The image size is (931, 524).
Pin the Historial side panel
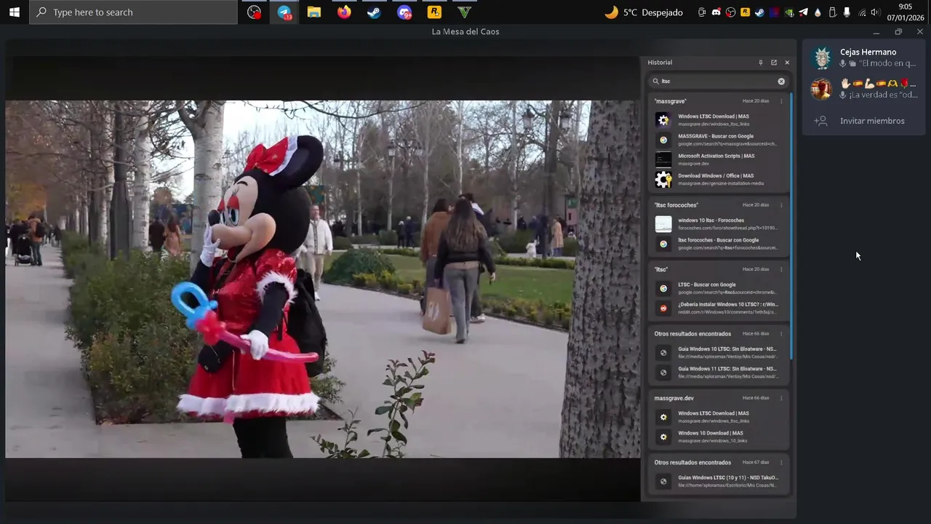(x=761, y=63)
